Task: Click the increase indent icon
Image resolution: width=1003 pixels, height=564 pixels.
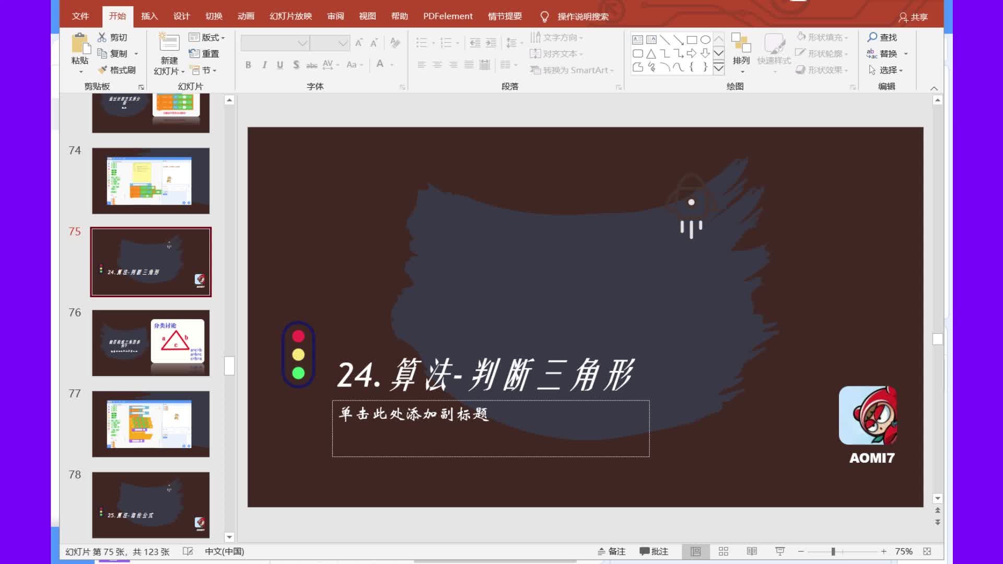Action: 491,43
